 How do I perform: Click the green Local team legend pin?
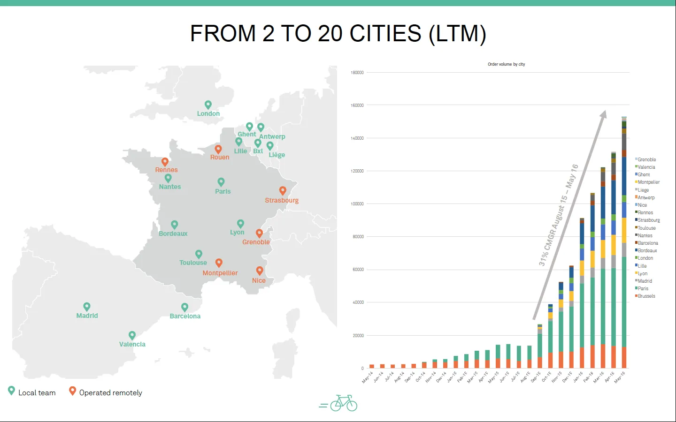[12, 391]
